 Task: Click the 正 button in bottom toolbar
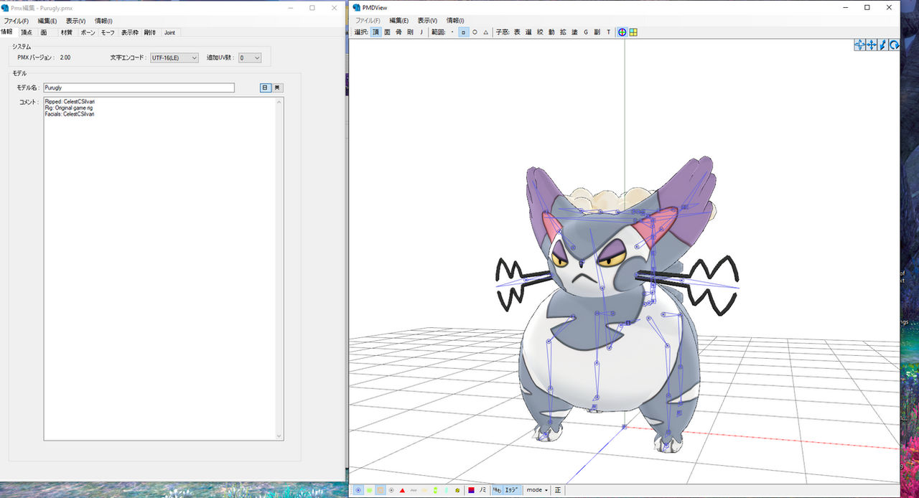[558, 490]
